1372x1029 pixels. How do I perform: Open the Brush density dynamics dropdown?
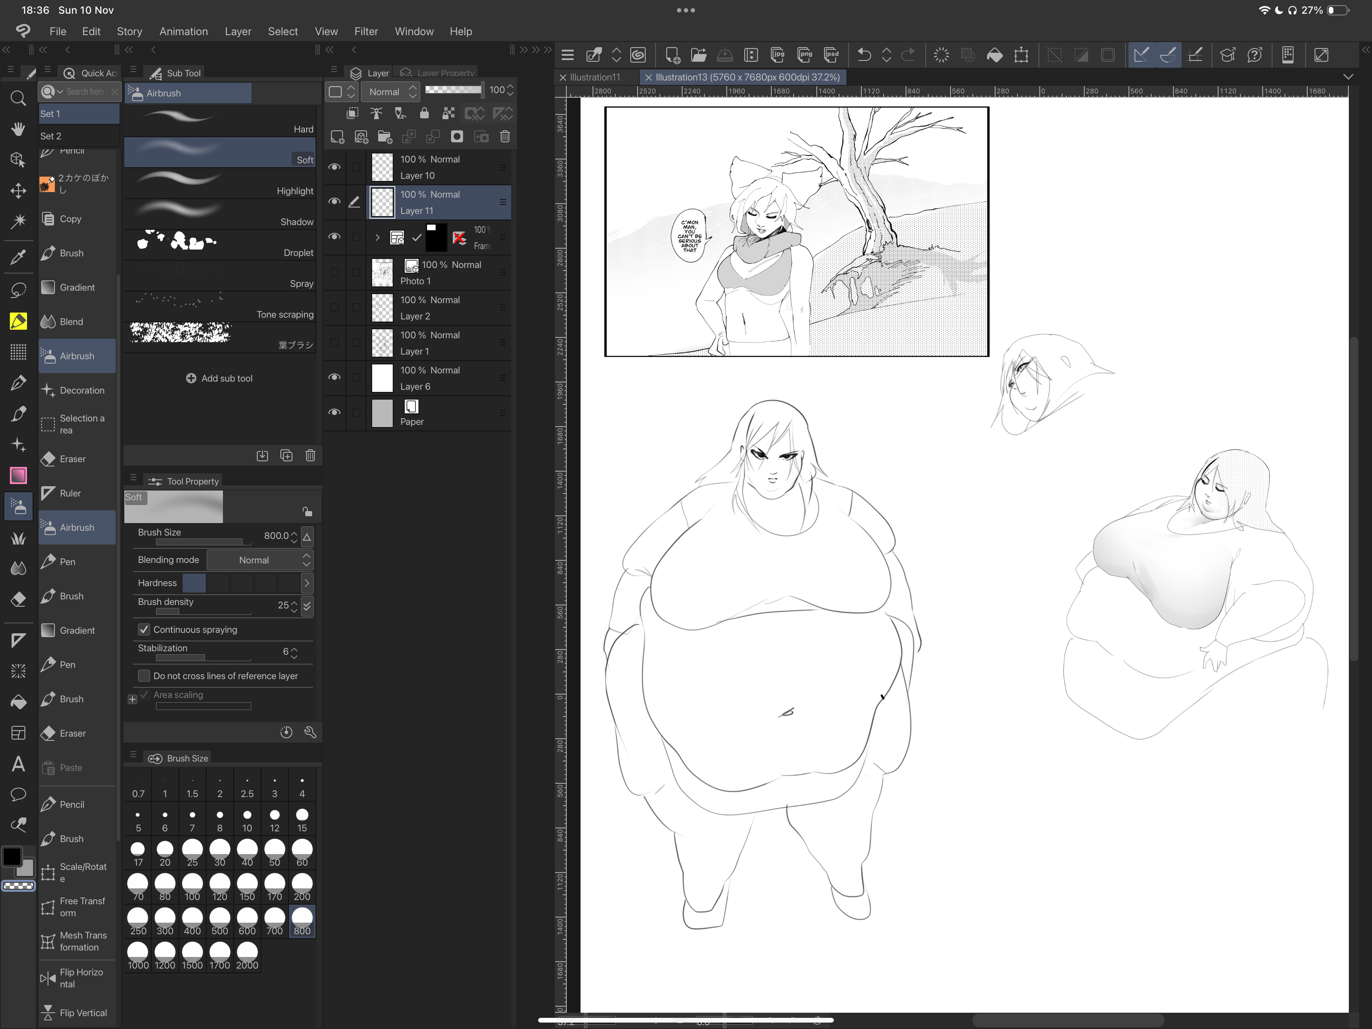point(307,606)
